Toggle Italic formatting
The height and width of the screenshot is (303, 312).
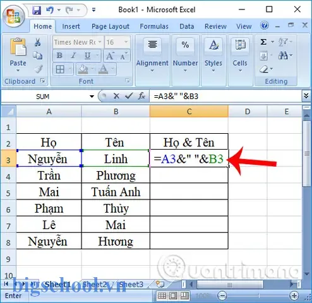pyautogui.click(x=73, y=56)
